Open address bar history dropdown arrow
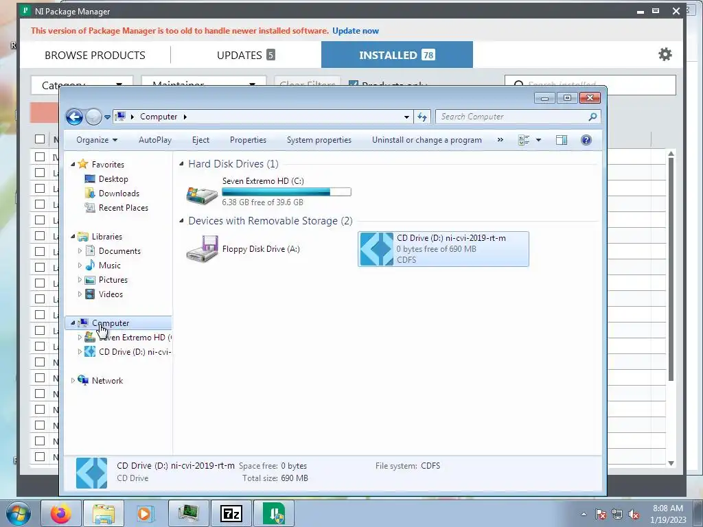 click(406, 117)
